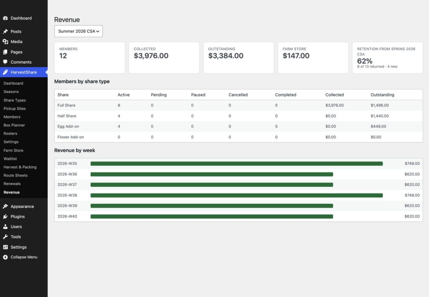Go to Farm Store submenu page
Viewport: 429px width, 297px height.
pyautogui.click(x=13, y=150)
